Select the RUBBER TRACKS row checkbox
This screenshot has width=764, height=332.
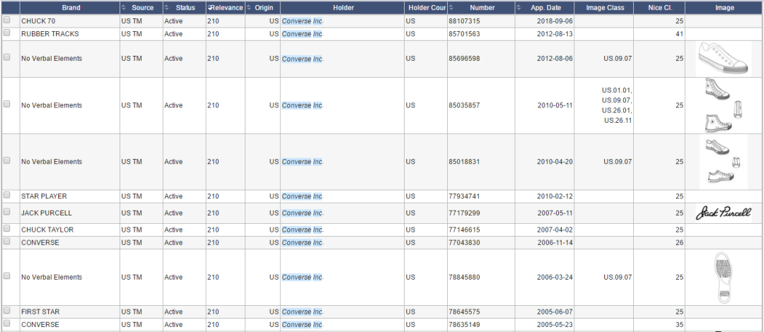[x=7, y=33]
